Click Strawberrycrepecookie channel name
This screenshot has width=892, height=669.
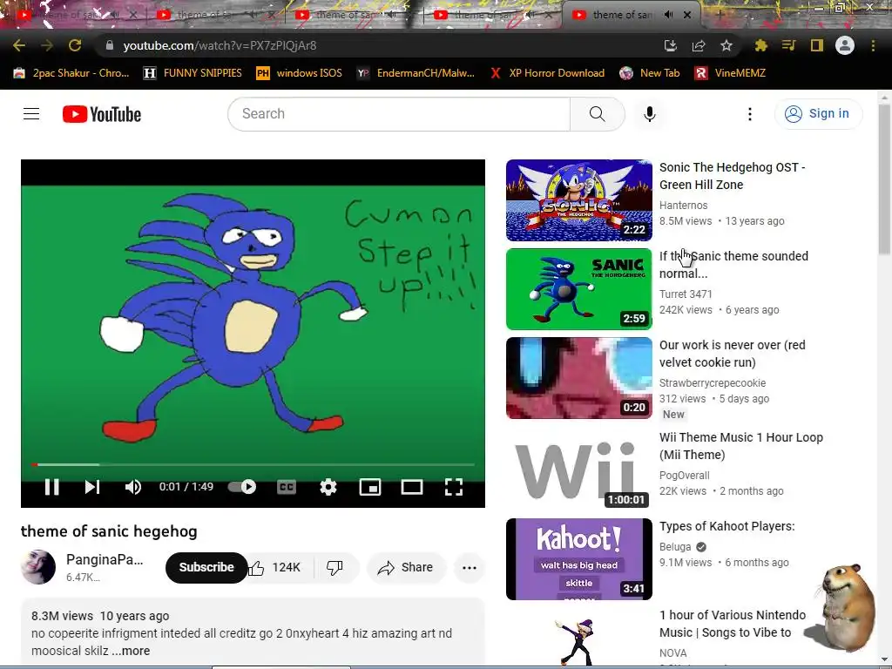713,383
